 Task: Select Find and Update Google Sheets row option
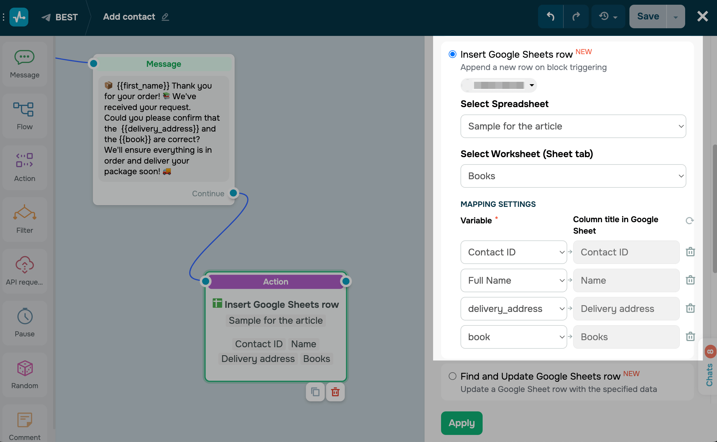point(453,376)
